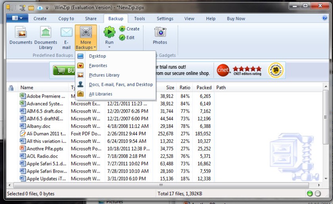Expand the Run button dropdown arrow
Image resolution: width=333 pixels, height=204 pixels.
click(109, 47)
